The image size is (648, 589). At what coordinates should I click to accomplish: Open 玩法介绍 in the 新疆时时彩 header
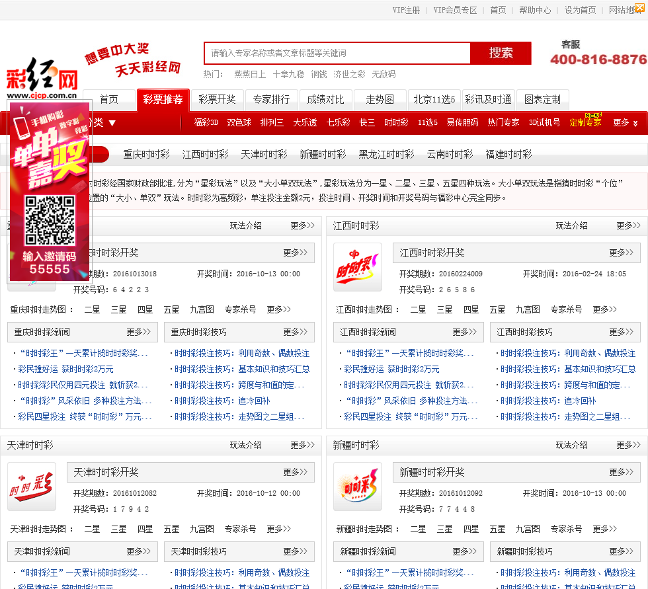point(571,445)
